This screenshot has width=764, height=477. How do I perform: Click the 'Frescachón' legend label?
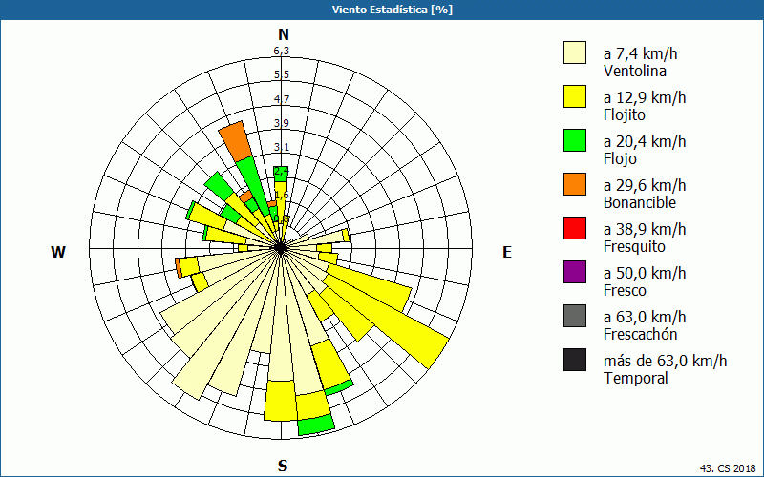[640, 334]
